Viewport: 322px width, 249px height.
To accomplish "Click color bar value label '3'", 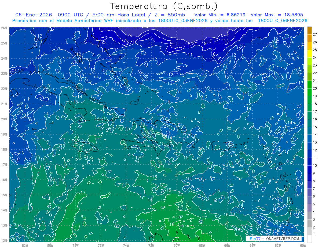I will click(x=314, y=220).
